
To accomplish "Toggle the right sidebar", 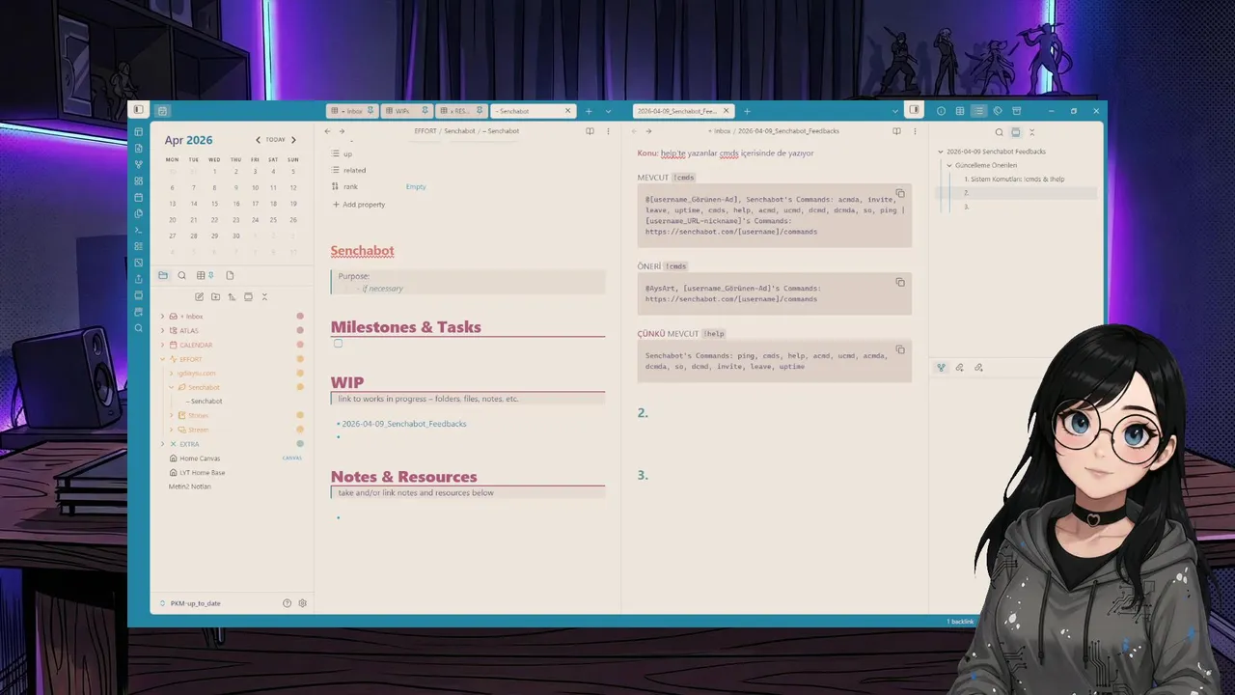I will pyautogui.click(x=914, y=110).
